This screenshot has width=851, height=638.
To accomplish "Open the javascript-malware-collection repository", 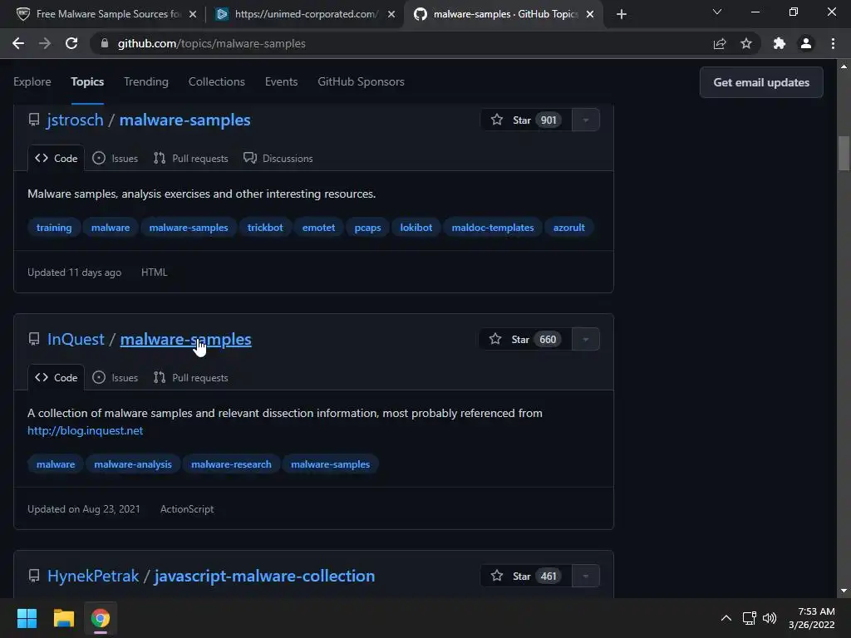I will (265, 576).
